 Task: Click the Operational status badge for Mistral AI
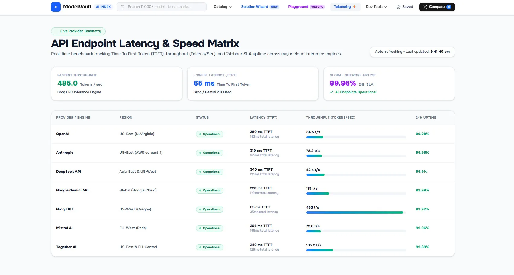(210, 228)
